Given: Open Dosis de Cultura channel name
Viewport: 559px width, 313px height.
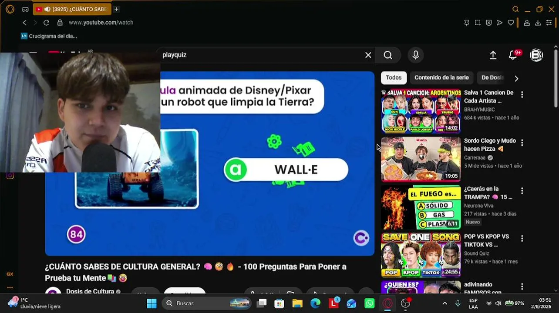Looking at the screenshot, I should (x=90, y=291).
